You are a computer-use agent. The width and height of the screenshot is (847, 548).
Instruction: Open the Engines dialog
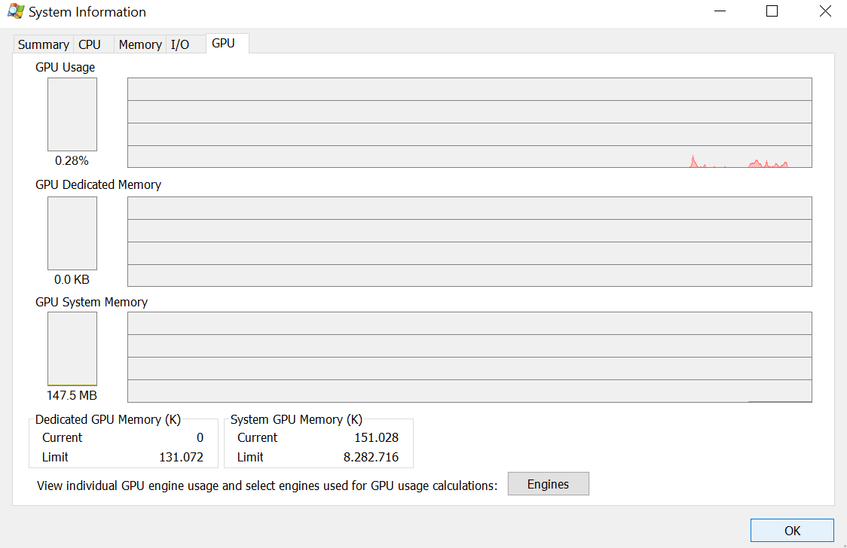[x=549, y=484]
